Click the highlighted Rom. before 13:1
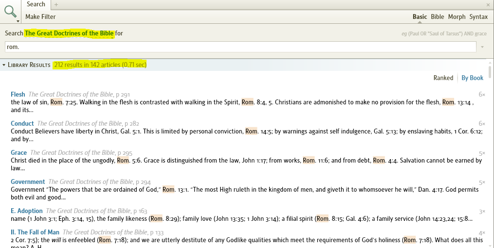The height and width of the screenshot is (248, 494). (x=168, y=190)
